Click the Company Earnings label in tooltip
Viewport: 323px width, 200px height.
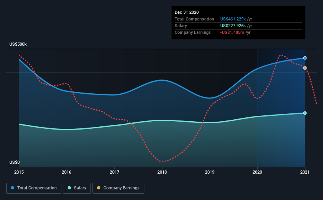coord(193,32)
